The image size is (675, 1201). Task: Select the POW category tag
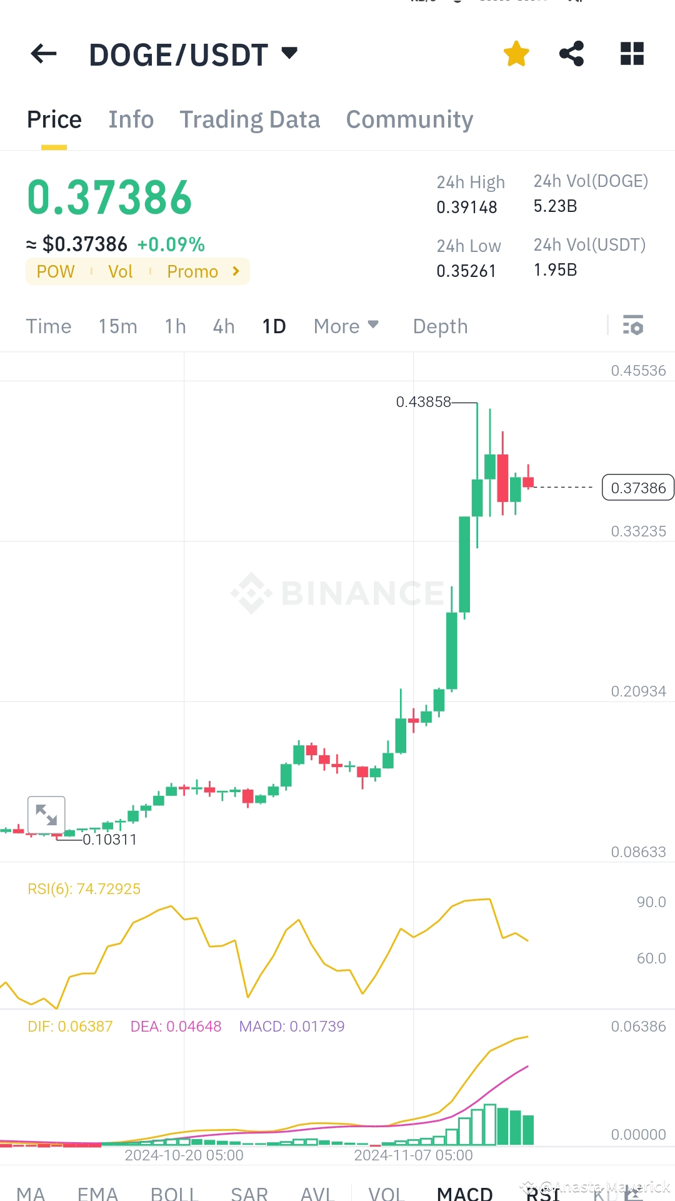56,271
